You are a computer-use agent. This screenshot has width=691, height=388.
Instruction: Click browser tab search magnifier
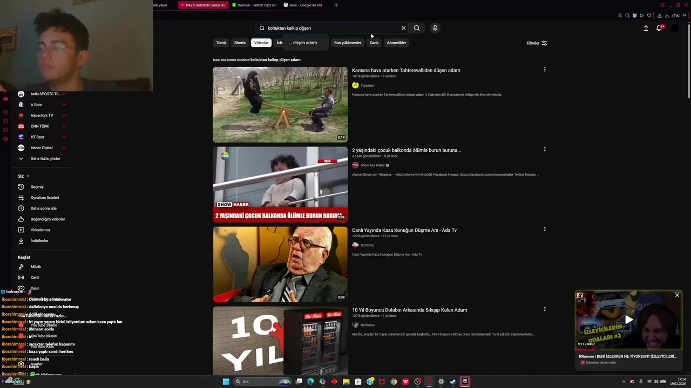coord(662,5)
